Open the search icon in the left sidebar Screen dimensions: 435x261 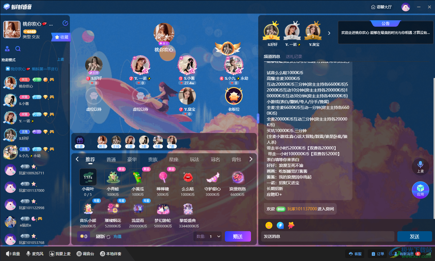[x=18, y=49]
